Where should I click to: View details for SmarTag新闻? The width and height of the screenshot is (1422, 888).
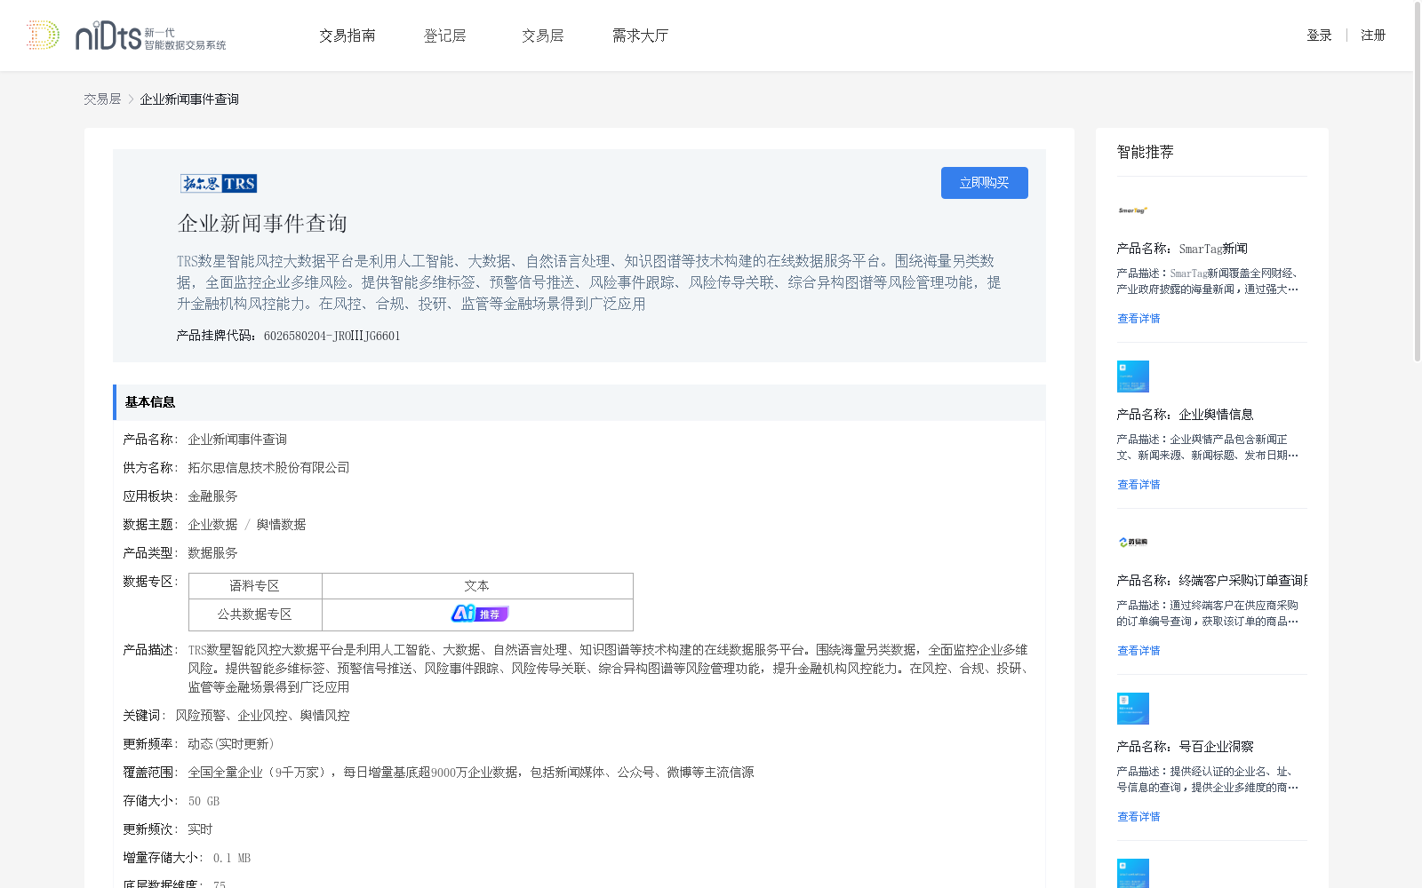point(1138,319)
